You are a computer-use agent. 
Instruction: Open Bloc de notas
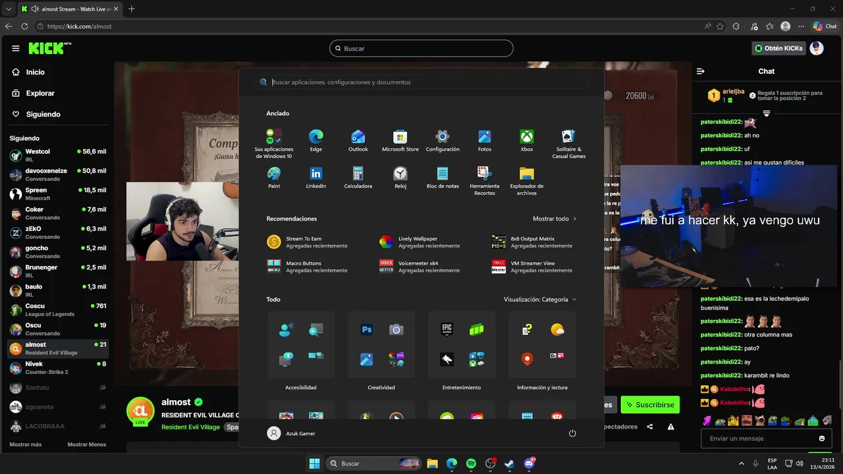pos(443,178)
